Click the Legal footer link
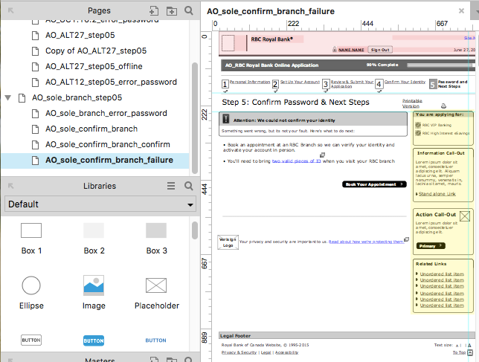The height and width of the screenshot is (362, 479). coord(266,352)
